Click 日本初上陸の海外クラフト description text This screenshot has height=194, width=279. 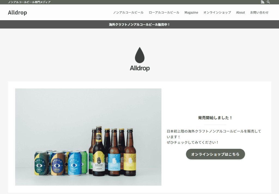point(214,134)
